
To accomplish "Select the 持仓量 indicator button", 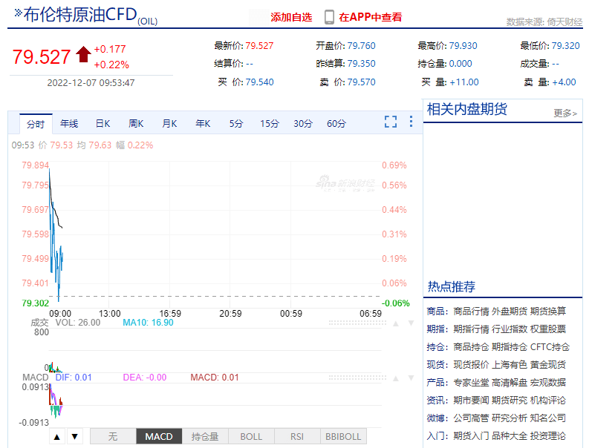I will tap(205, 436).
